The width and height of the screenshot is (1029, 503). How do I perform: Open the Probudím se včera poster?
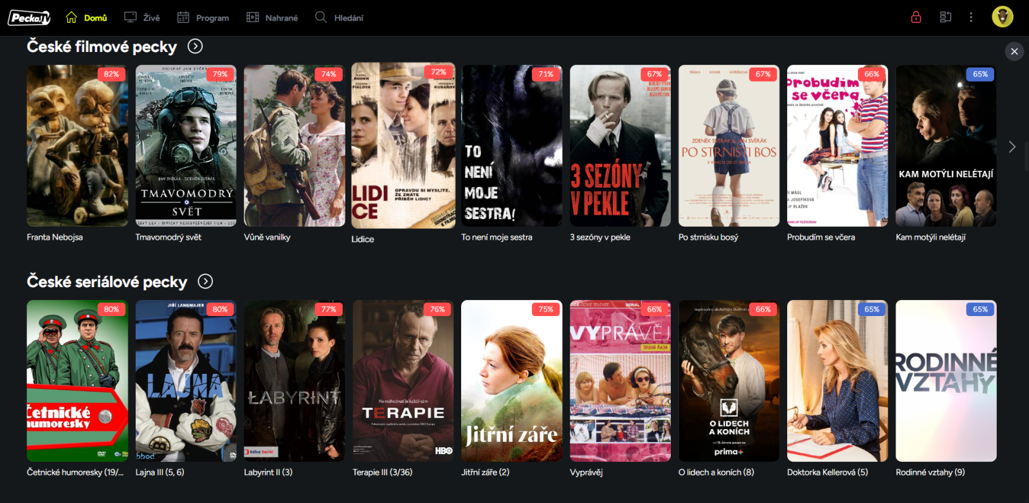click(x=838, y=146)
